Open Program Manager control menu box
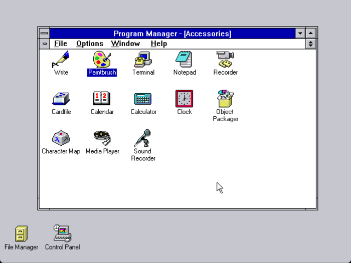The width and height of the screenshot is (351, 263). pos(44,34)
